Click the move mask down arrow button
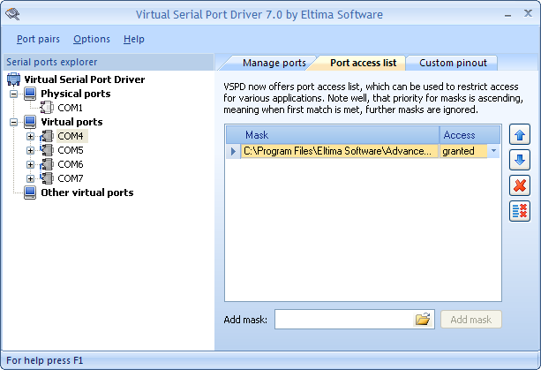This screenshot has height=370, width=541. [x=520, y=160]
